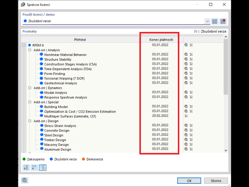The image size is (249, 187).
Task: Click cart icon for Timber Design
Action: (191, 140)
